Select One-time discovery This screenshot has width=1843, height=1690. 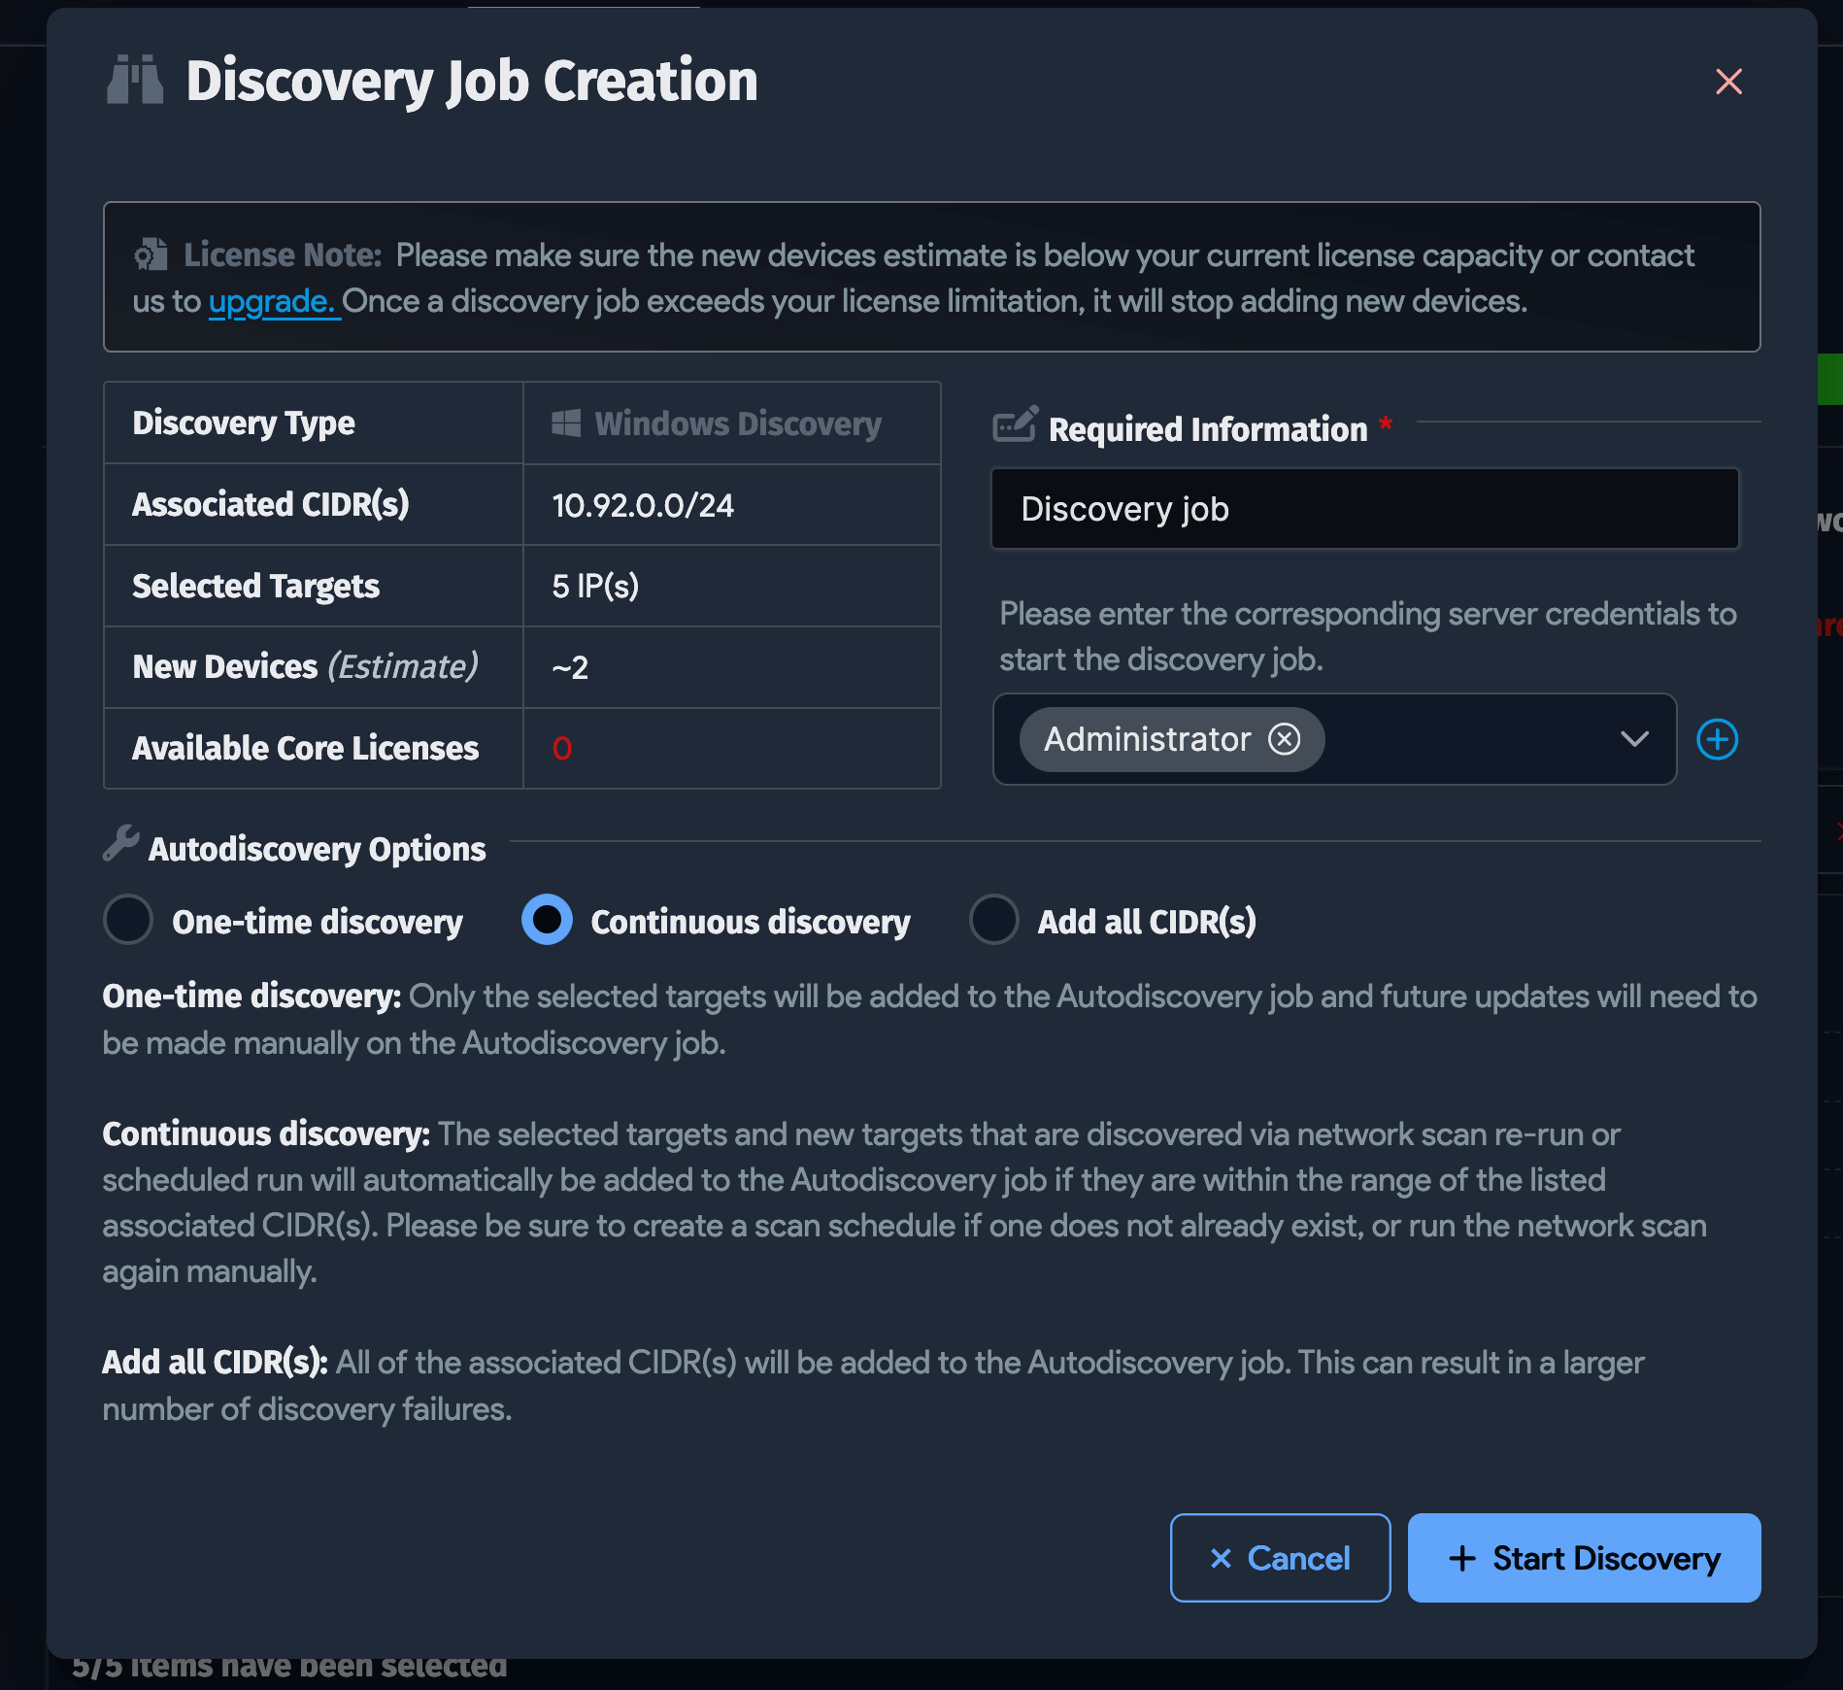coord(127,921)
